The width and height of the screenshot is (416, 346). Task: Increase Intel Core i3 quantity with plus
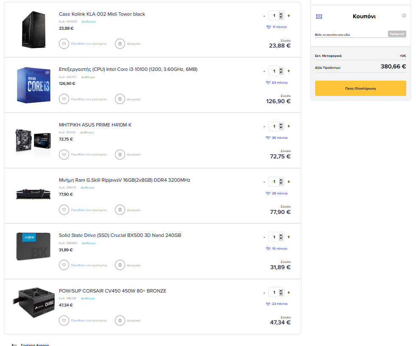pyautogui.click(x=289, y=71)
